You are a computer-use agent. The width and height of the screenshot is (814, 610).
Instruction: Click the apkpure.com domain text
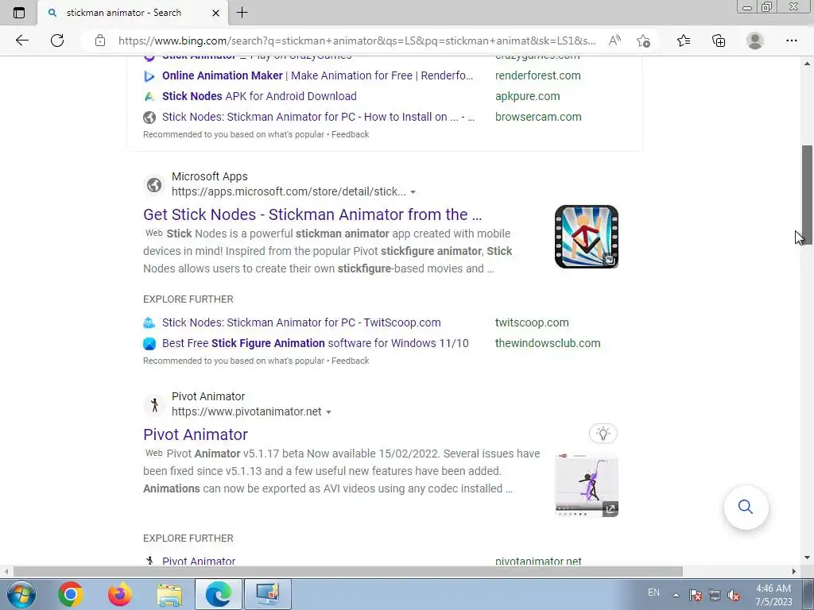(528, 96)
